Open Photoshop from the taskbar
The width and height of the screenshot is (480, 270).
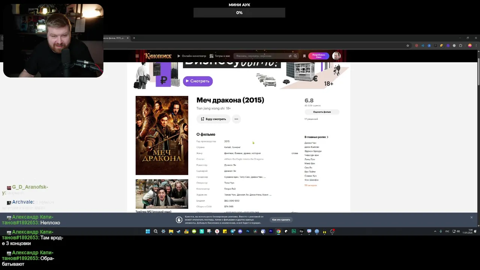point(248,231)
